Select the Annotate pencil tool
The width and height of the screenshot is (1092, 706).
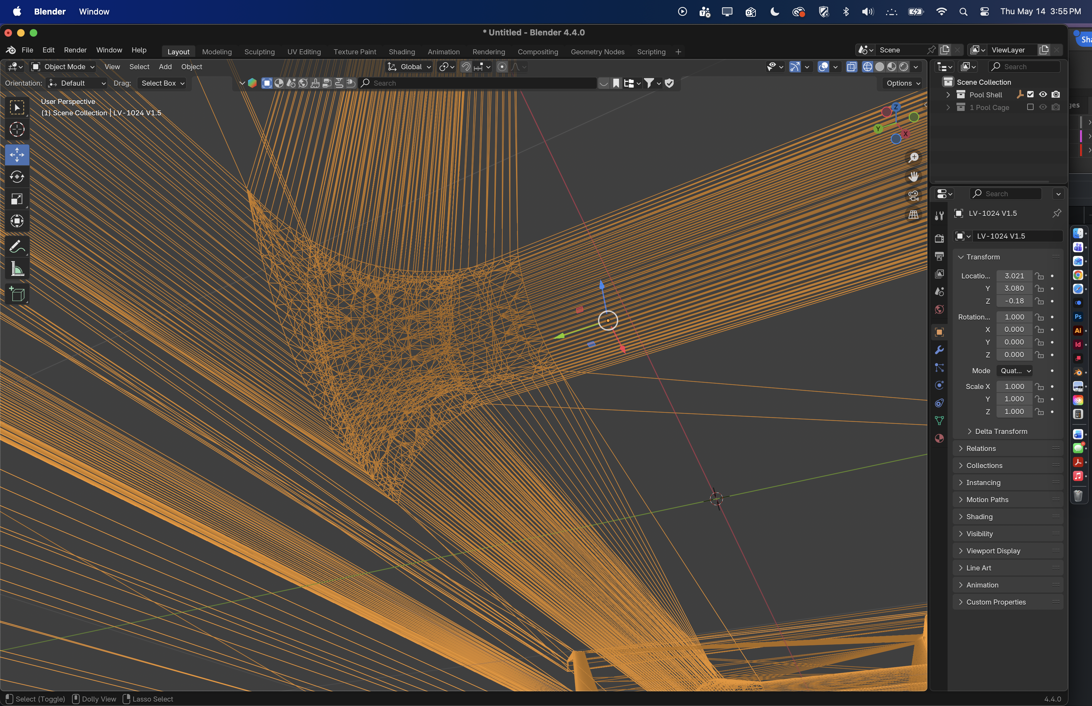(17, 246)
